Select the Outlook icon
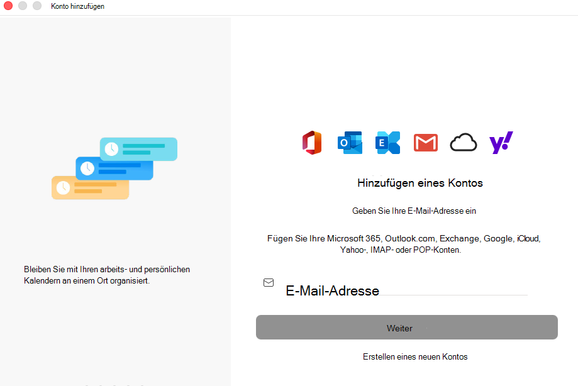Viewport: 578px width, 386px height. tap(350, 143)
